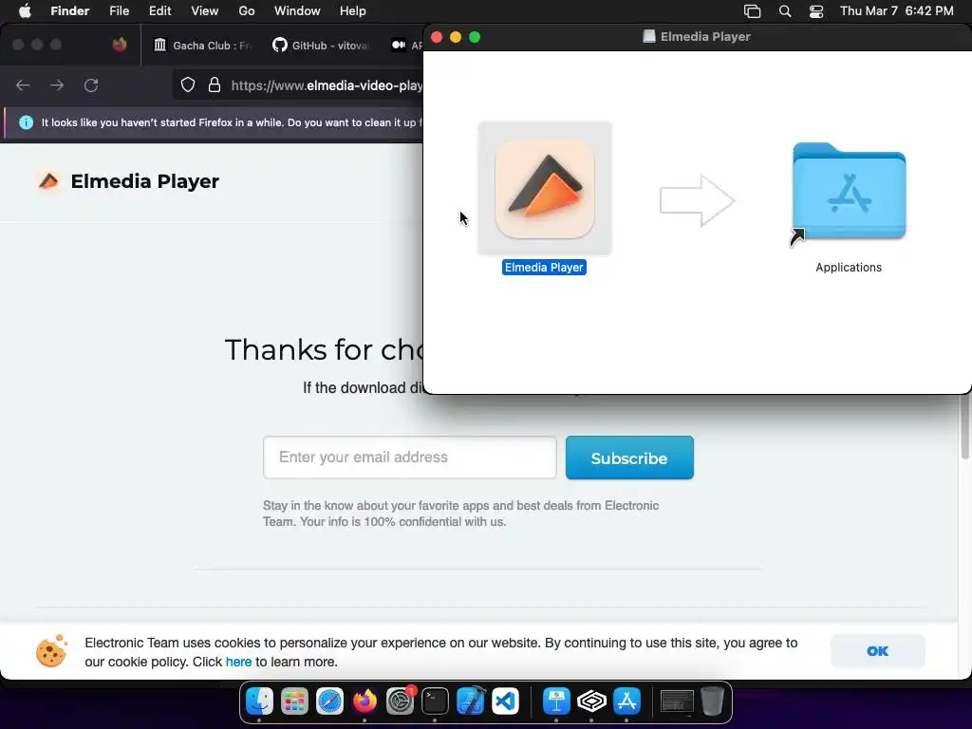Open the Edit menu
Image resolution: width=972 pixels, height=729 pixels.
point(159,10)
